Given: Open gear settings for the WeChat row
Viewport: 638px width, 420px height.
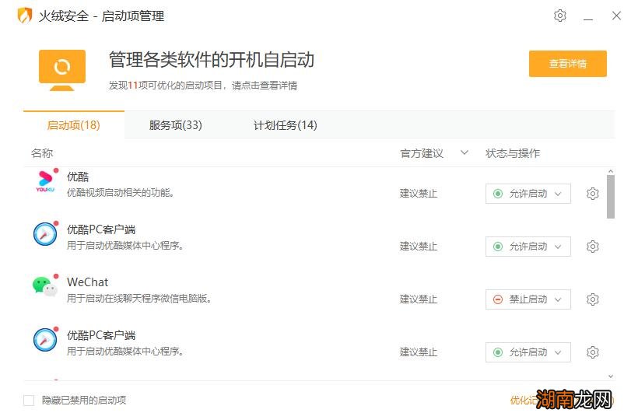Looking at the screenshot, I should click(592, 299).
